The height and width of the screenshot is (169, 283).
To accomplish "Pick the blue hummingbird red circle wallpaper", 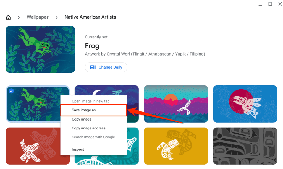I will [245, 103].
